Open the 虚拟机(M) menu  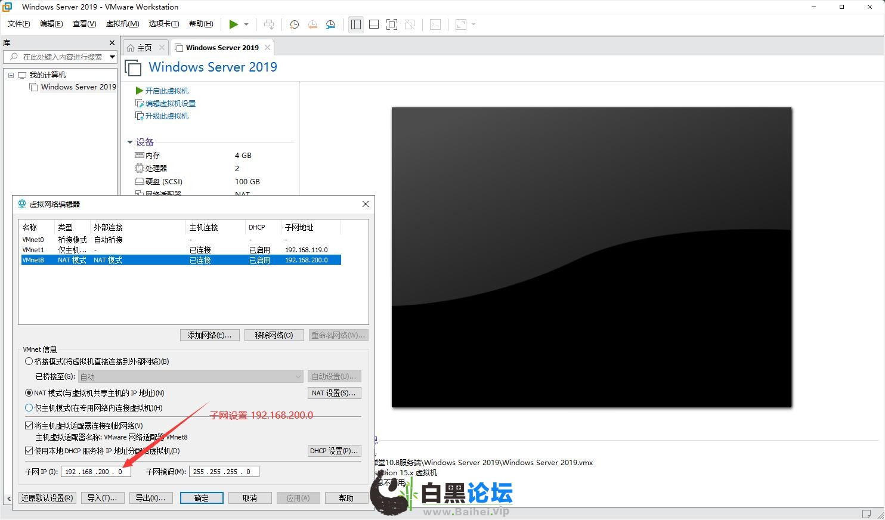[122, 24]
